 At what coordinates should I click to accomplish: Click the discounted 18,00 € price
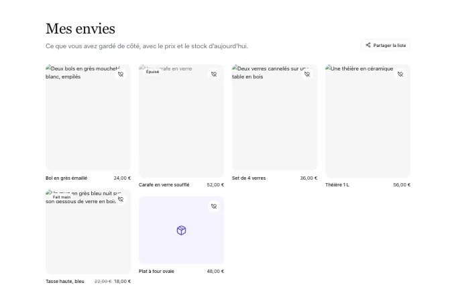click(123, 281)
